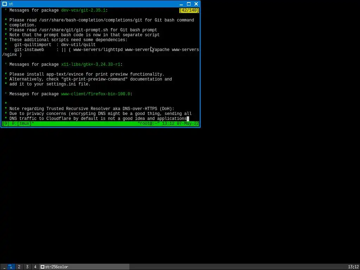
Task: Click the git-instaweb script name
Action: tap(29, 50)
